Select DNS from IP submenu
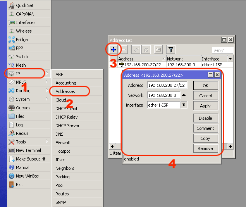This screenshot has height=207, width=246. click(x=77, y=134)
